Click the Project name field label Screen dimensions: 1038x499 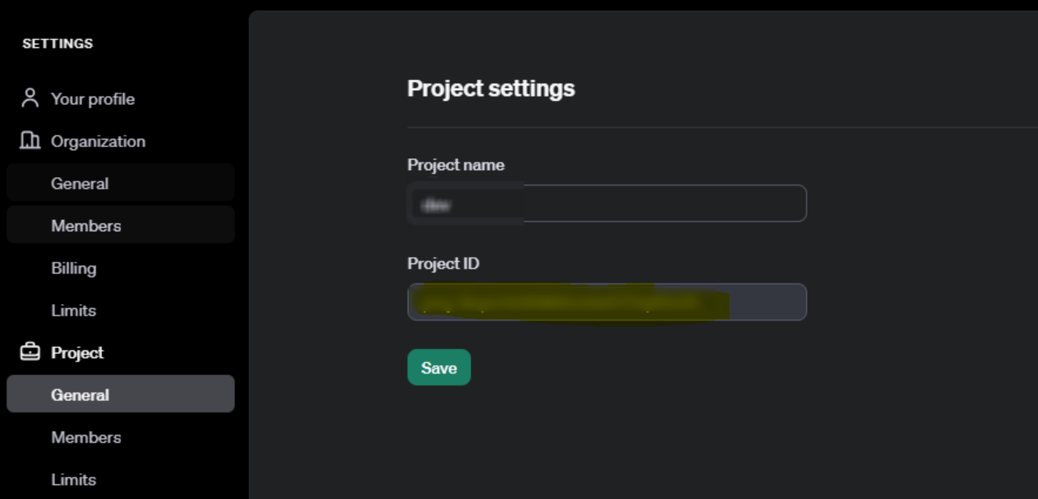point(455,165)
